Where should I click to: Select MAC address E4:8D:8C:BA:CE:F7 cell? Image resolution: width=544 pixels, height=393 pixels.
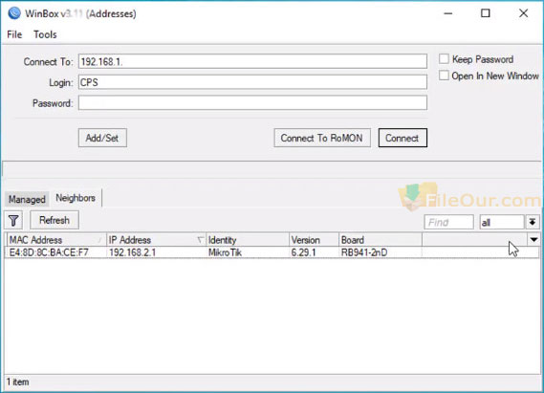pos(49,252)
